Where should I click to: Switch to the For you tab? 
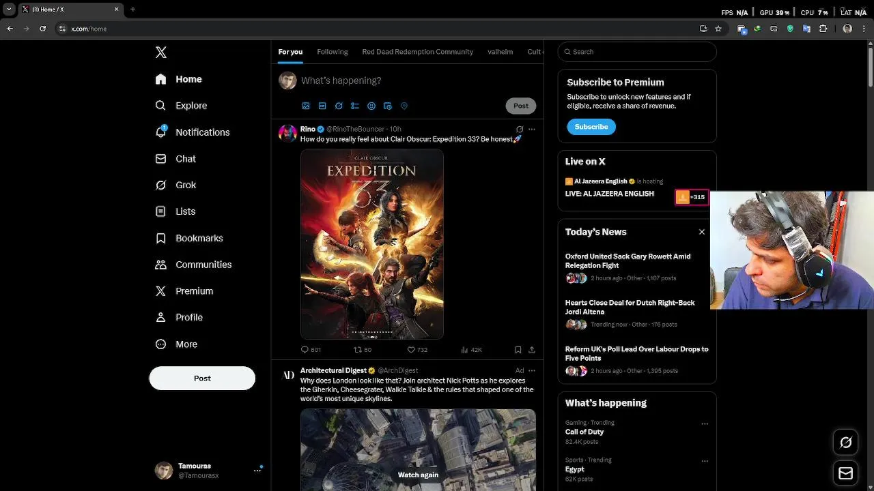[x=290, y=52]
